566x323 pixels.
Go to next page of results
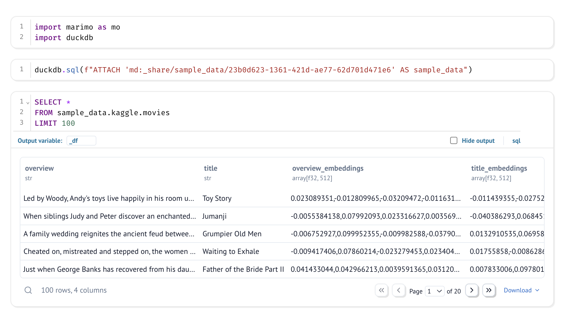click(x=472, y=290)
